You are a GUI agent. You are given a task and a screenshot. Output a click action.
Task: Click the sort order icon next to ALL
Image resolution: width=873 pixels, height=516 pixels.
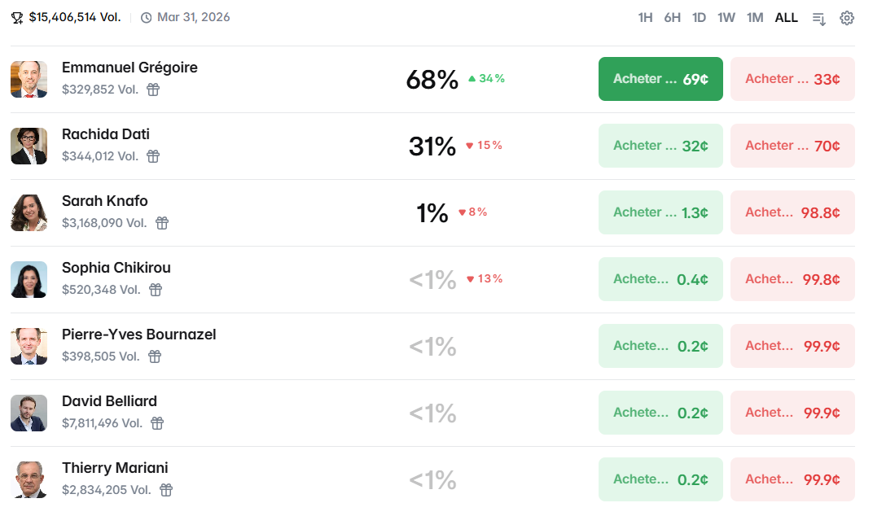pyautogui.click(x=819, y=18)
